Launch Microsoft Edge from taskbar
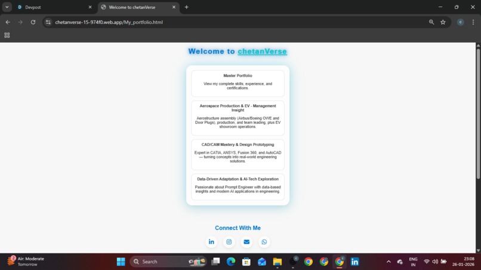481x270 pixels. click(231, 262)
